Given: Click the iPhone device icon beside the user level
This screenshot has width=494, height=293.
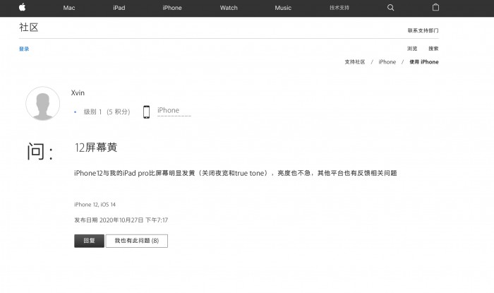Looking at the screenshot, I should tap(146, 112).
